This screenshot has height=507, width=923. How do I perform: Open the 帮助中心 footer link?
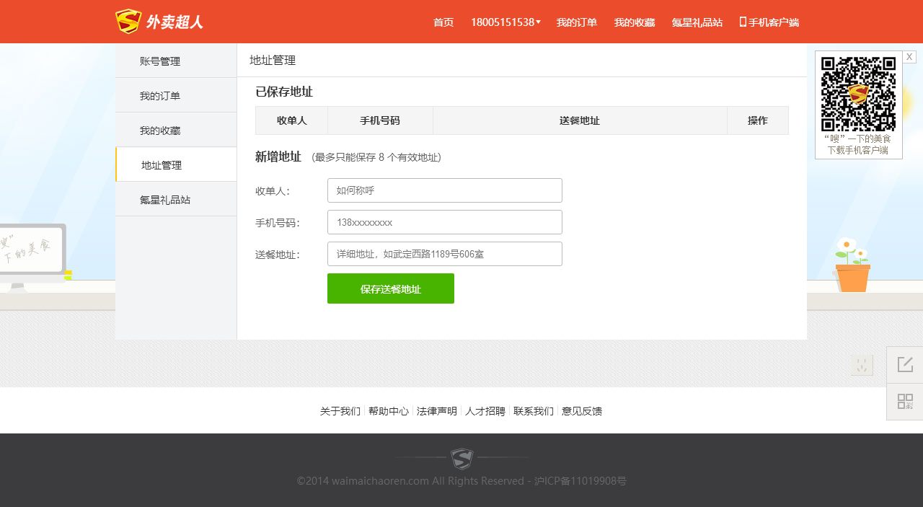(389, 411)
